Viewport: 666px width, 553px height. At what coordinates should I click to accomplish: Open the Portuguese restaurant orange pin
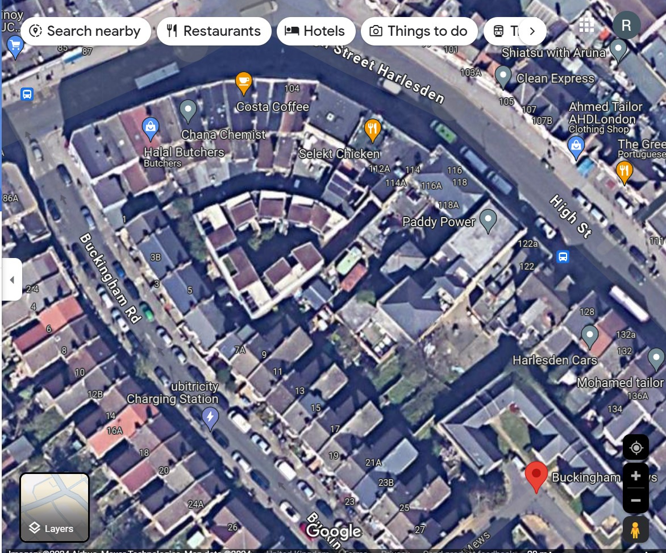pos(624,172)
